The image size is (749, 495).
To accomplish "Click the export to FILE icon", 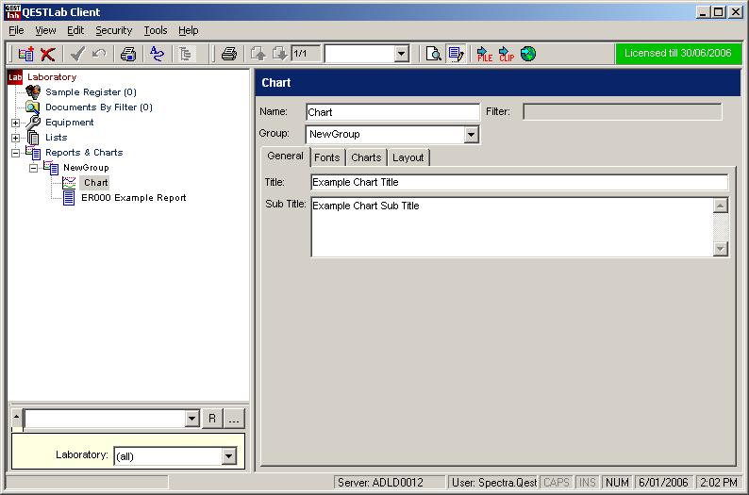I will coord(484,55).
